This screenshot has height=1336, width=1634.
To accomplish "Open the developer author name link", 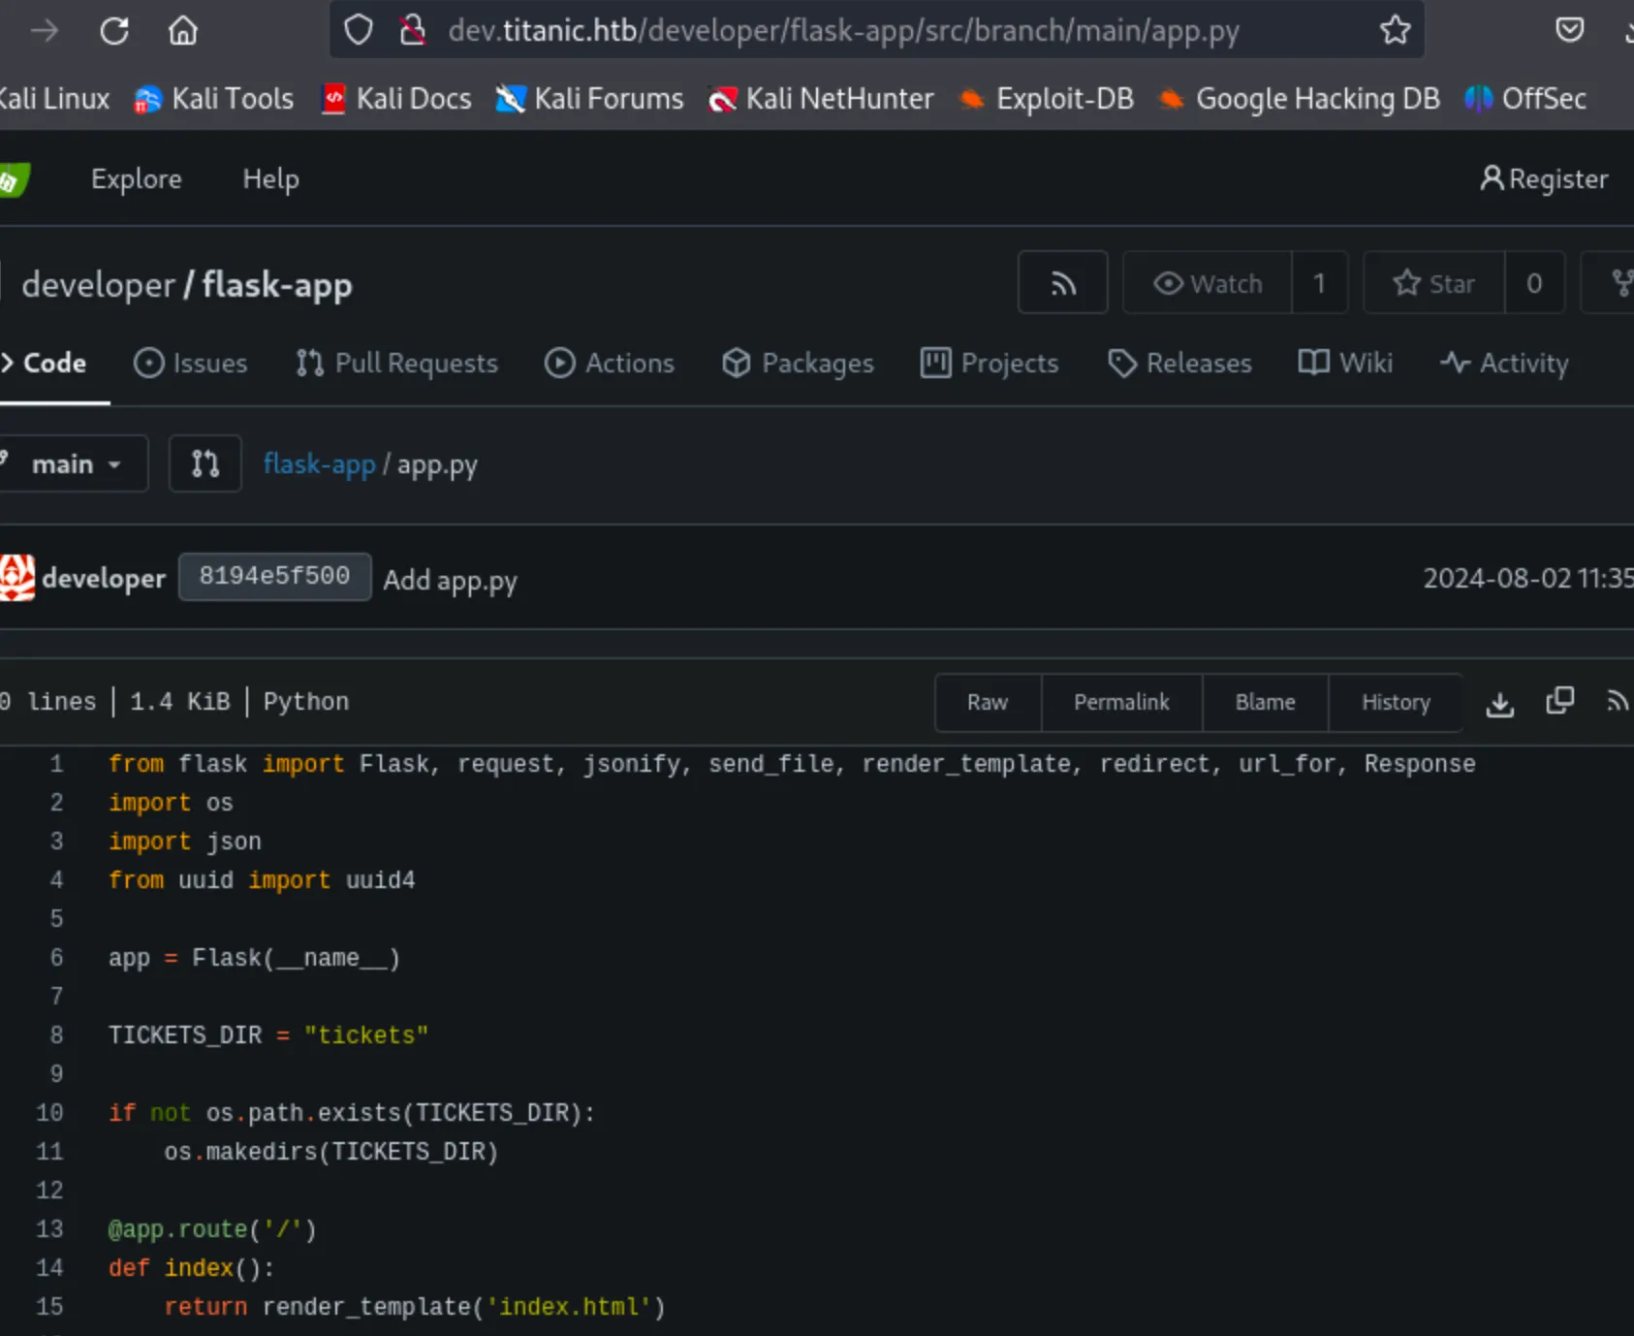I will coord(104,579).
